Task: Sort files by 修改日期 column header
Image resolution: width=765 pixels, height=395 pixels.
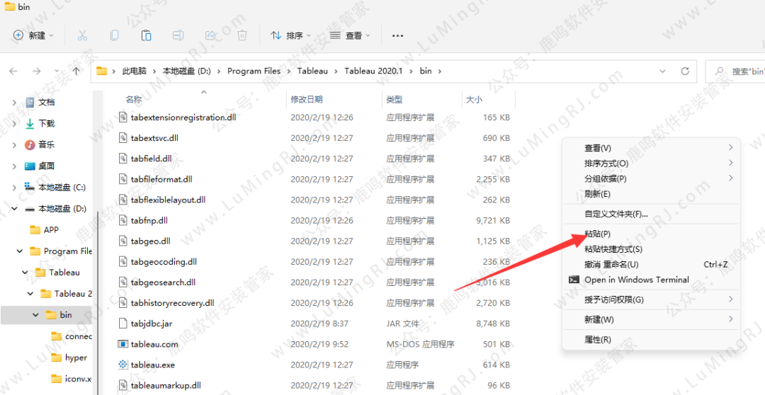Action: tap(307, 100)
